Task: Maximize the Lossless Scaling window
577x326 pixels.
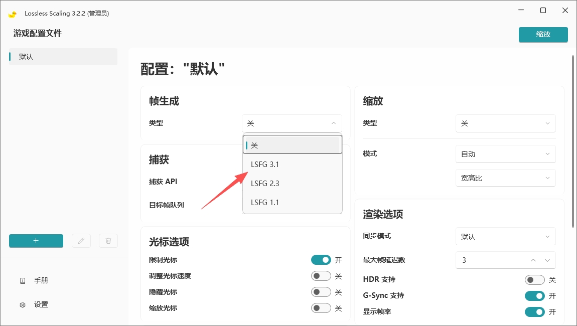Action: coord(543,11)
